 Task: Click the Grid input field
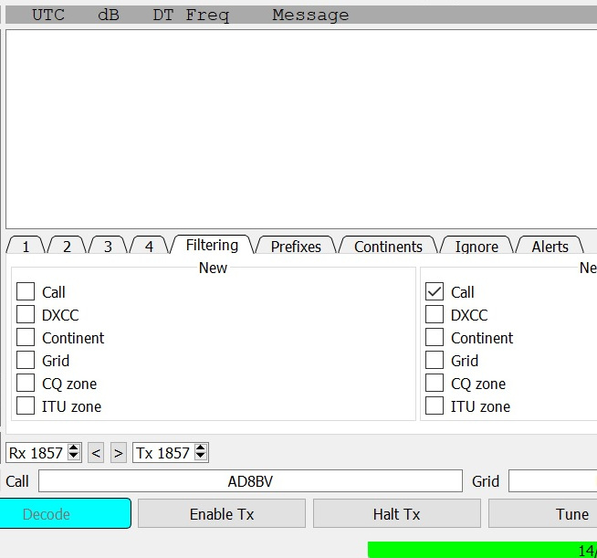click(x=553, y=481)
